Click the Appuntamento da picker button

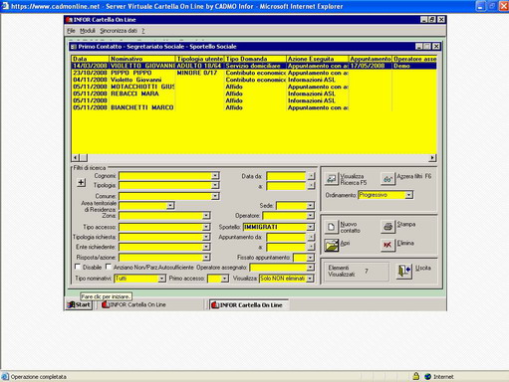311,237
